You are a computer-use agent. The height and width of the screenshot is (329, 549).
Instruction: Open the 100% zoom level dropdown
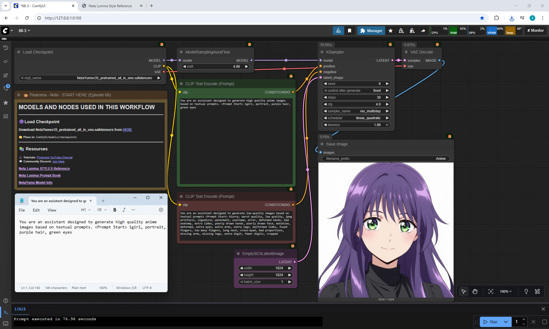[x=506, y=291]
